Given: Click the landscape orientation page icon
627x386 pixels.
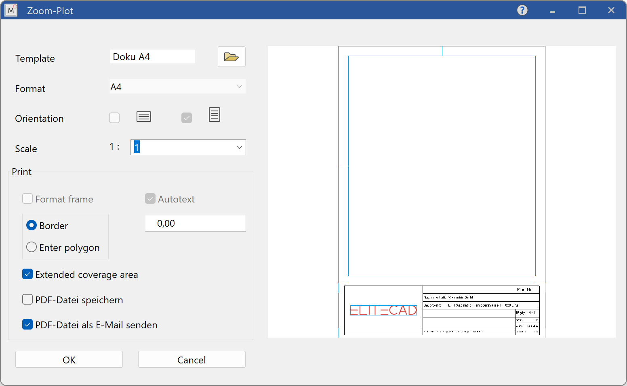Looking at the screenshot, I should pos(144,117).
